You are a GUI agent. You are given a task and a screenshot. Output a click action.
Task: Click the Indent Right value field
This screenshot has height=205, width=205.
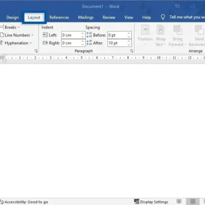pos(71,43)
